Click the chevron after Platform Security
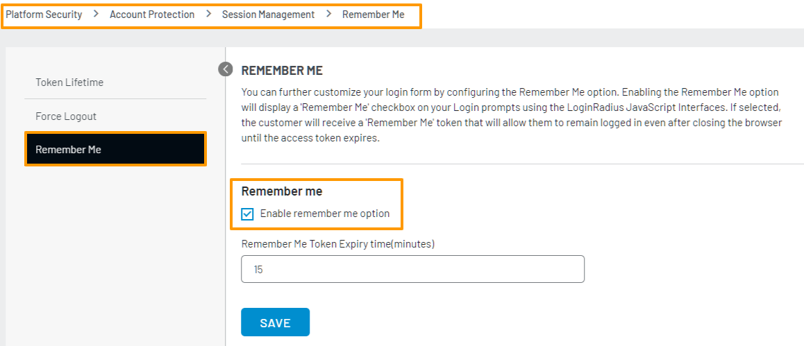804x346 pixels. click(96, 14)
